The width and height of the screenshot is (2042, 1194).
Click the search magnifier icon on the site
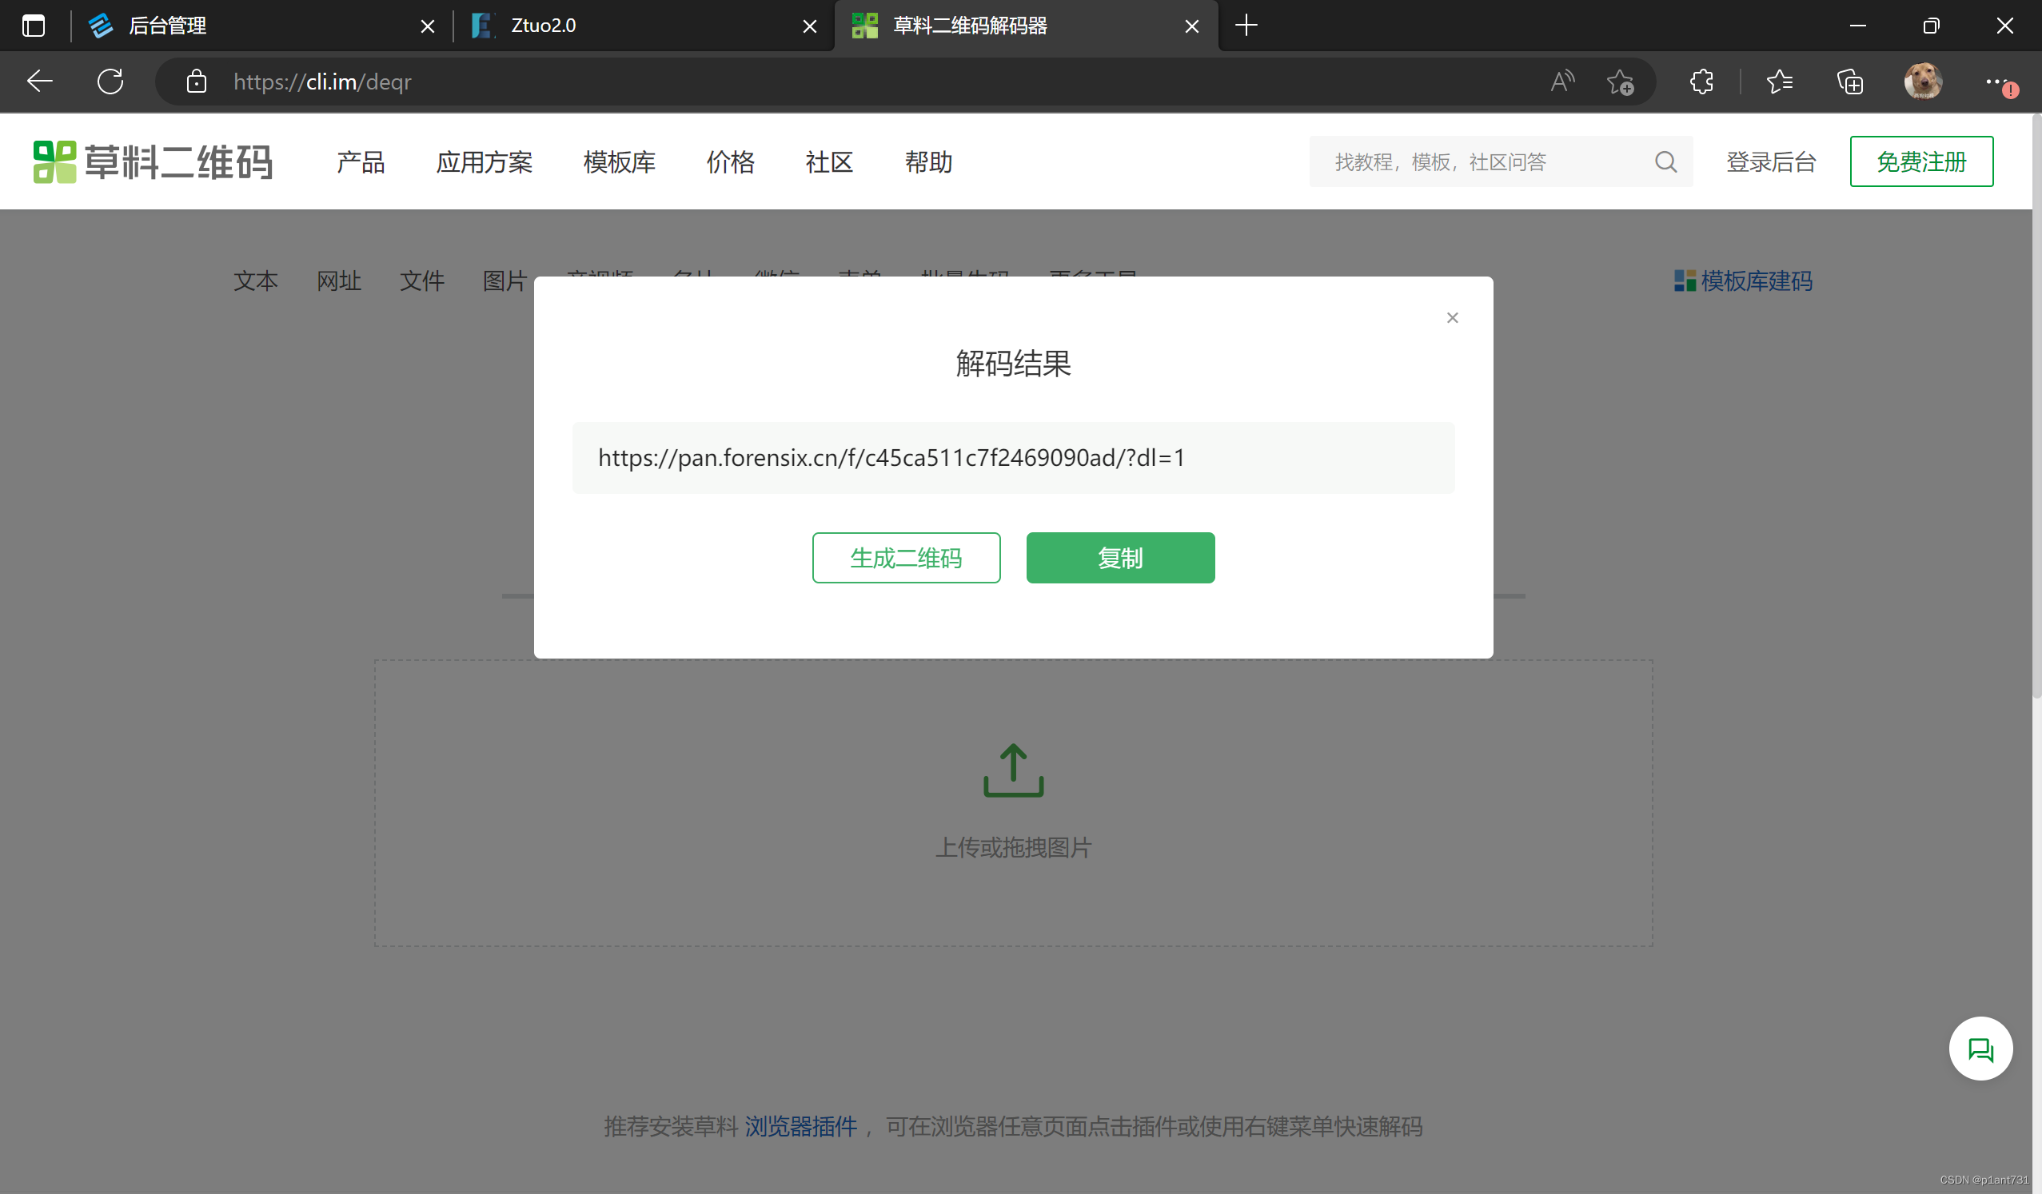1665,162
